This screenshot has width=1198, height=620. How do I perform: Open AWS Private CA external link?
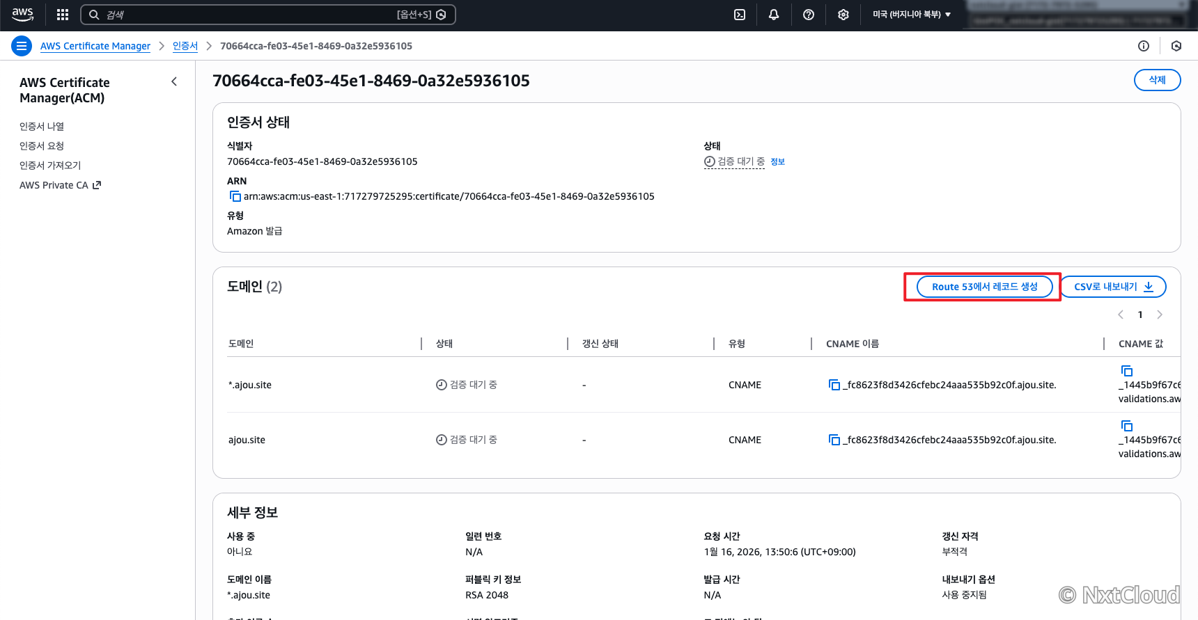pyautogui.click(x=61, y=185)
